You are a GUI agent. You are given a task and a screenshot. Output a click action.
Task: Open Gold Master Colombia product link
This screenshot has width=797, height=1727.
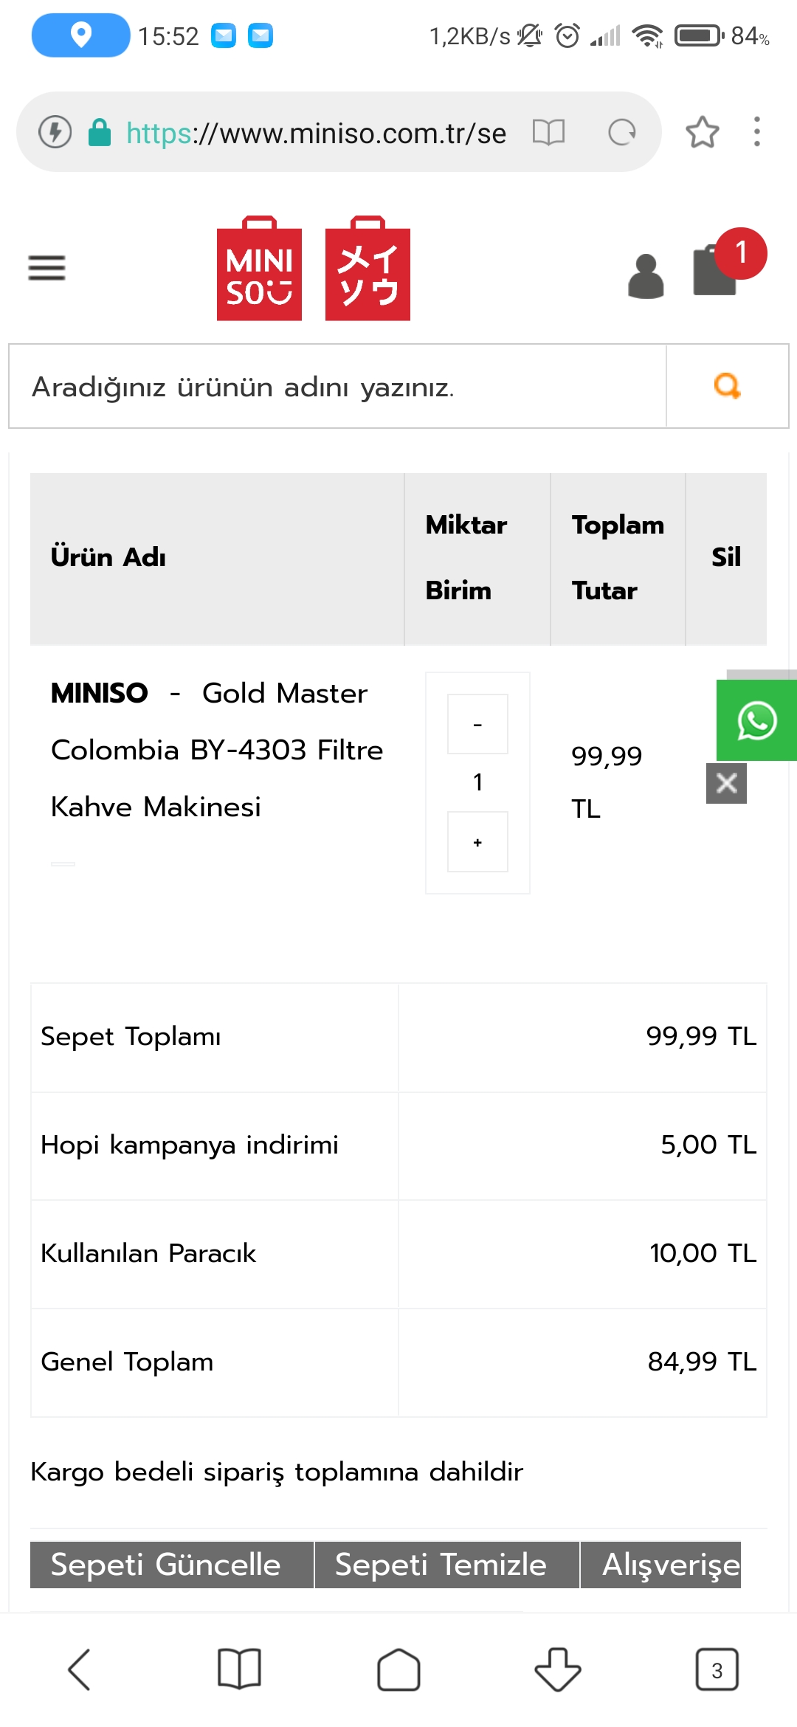[217, 750]
